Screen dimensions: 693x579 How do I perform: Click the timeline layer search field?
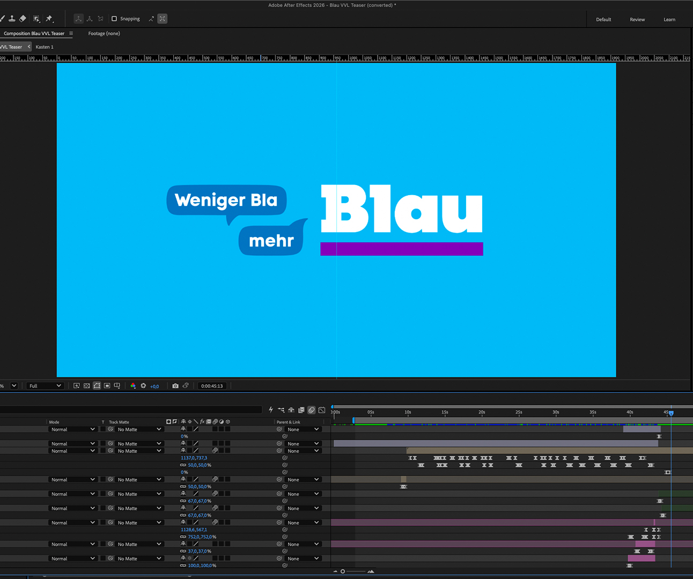(130, 410)
